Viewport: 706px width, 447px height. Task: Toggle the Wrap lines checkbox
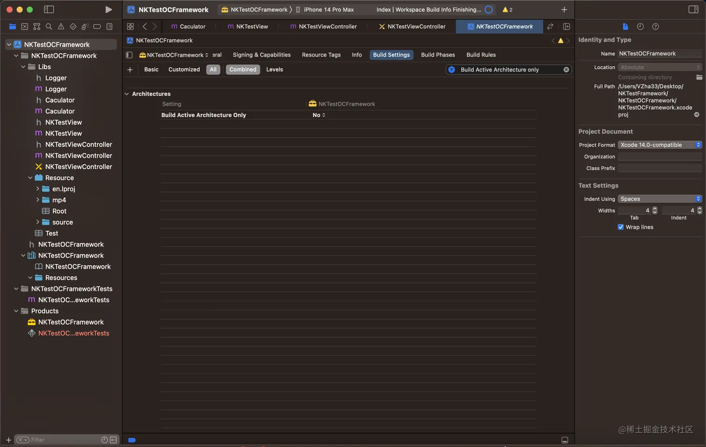coord(621,227)
